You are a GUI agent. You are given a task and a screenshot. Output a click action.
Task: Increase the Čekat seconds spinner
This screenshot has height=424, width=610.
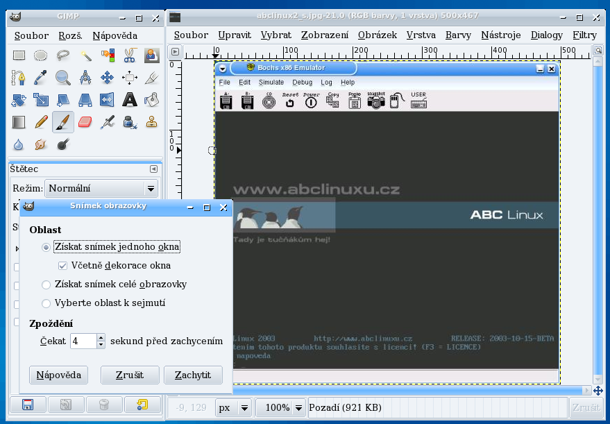tap(101, 337)
